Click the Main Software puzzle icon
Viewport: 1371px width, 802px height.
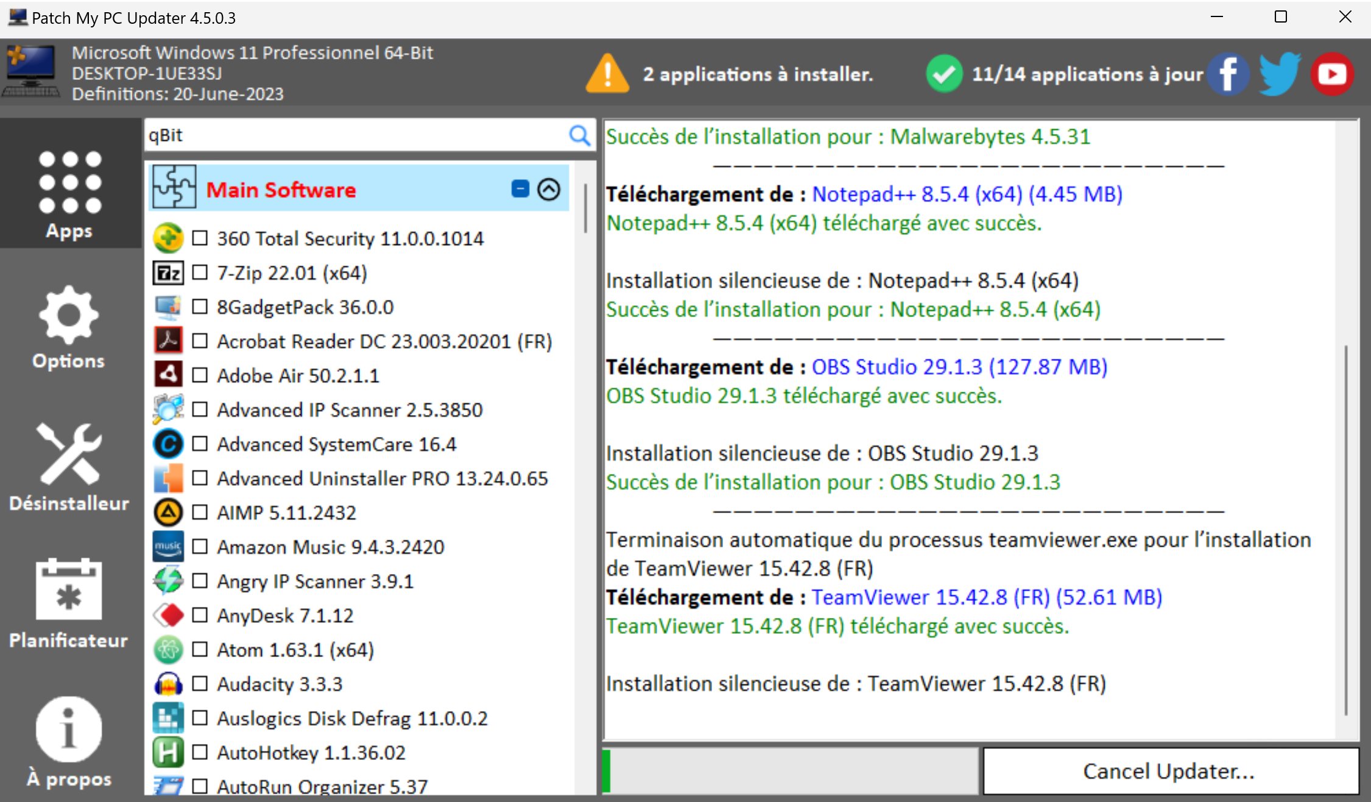tap(174, 188)
